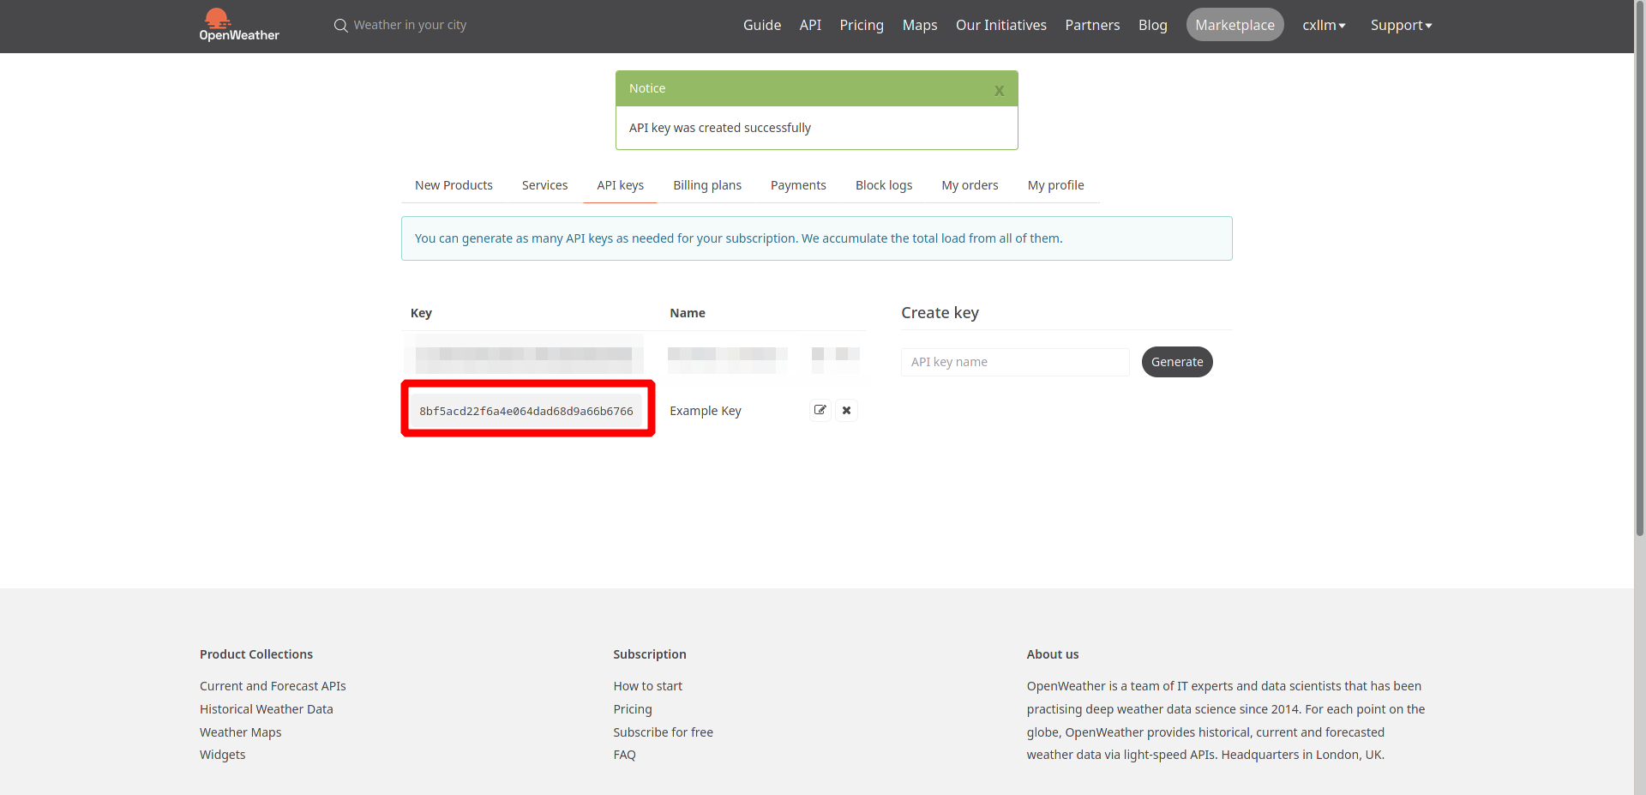Select the Services tab
The image size is (1646, 795).
544,185
